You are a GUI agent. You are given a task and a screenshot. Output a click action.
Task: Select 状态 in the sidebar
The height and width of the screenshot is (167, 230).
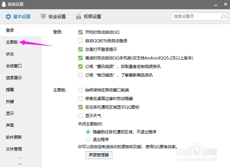tap(21, 54)
